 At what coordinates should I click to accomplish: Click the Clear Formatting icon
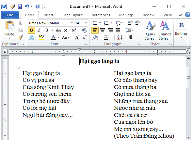(84, 30)
